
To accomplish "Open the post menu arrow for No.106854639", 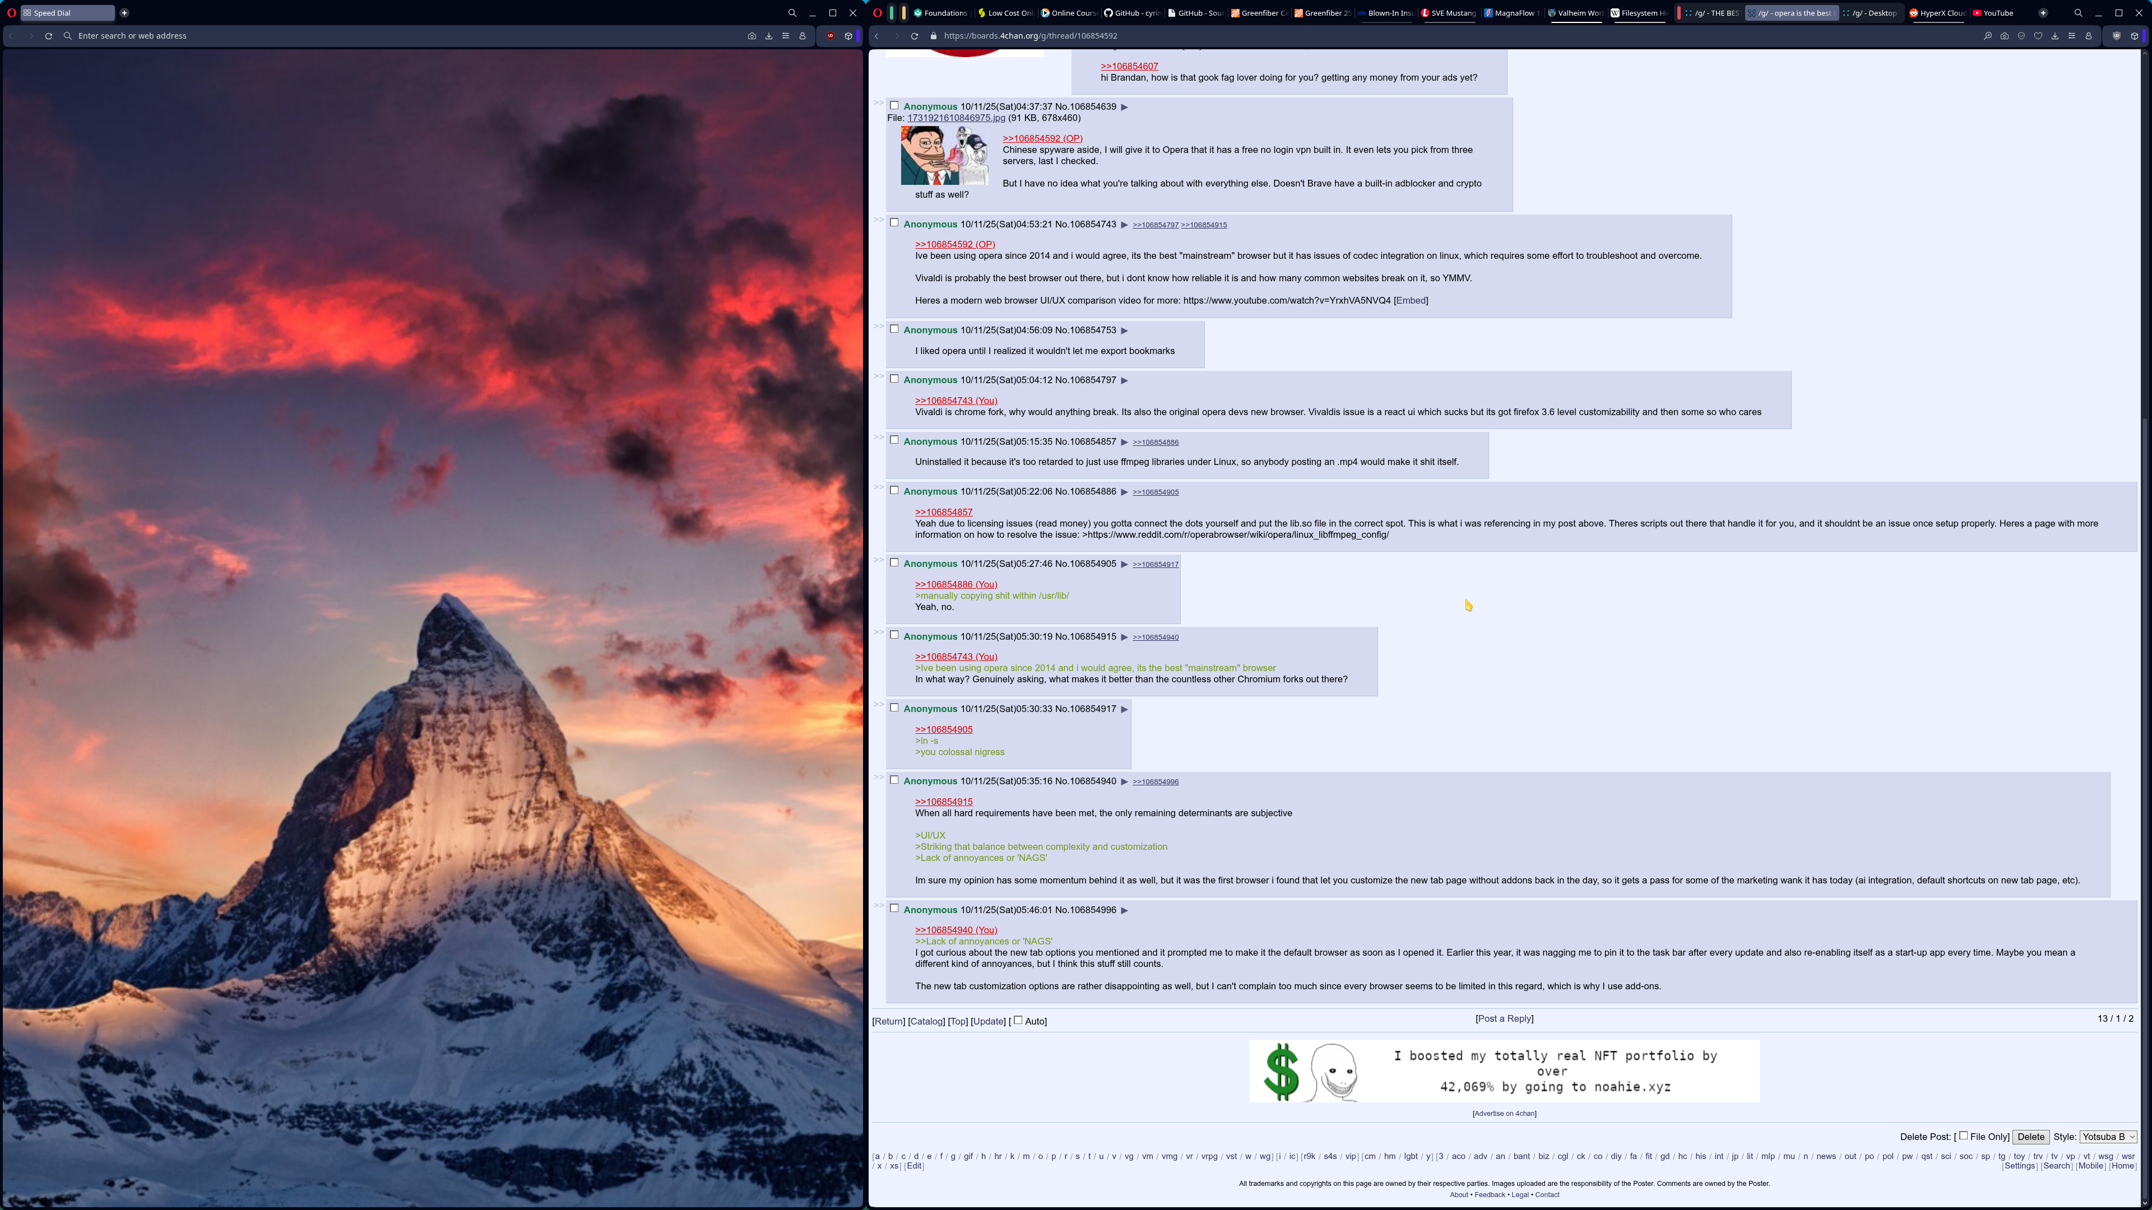I will pos(1124,107).
